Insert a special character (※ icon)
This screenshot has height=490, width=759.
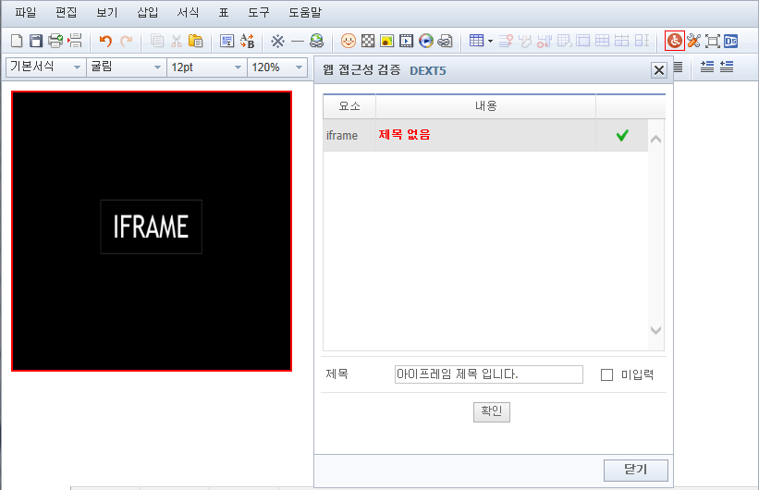tap(278, 42)
